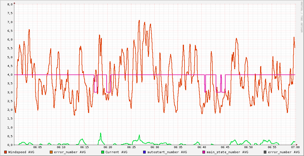304x156 pixels.
Task: Click the blue autostart_number legend swatch
Action: [144, 152]
